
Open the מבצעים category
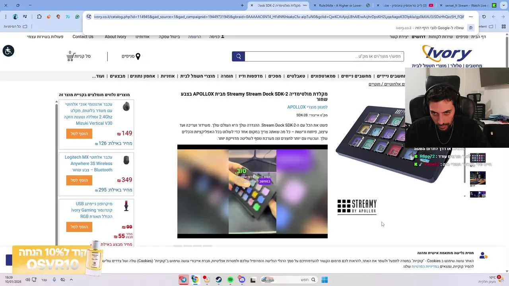click(x=117, y=76)
